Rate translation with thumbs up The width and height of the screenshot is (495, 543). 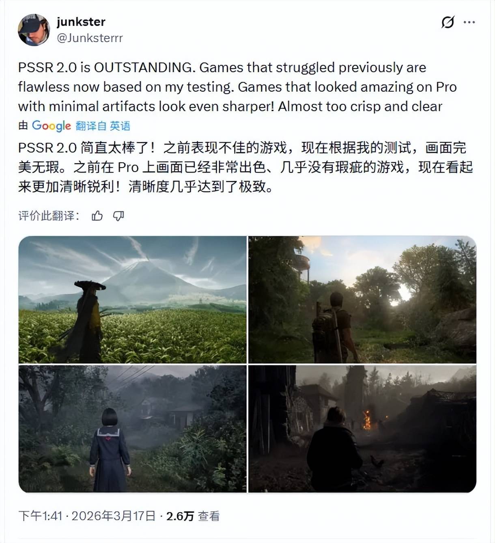click(x=97, y=216)
